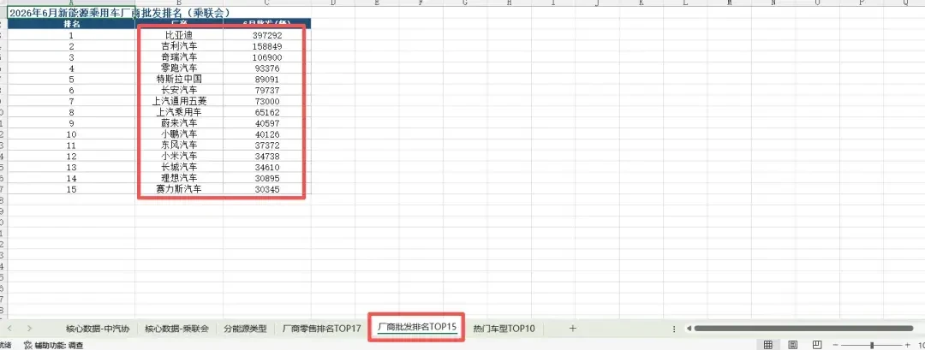
Task: Select the 奇瑞汽车 cell
Action: [179, 57]
